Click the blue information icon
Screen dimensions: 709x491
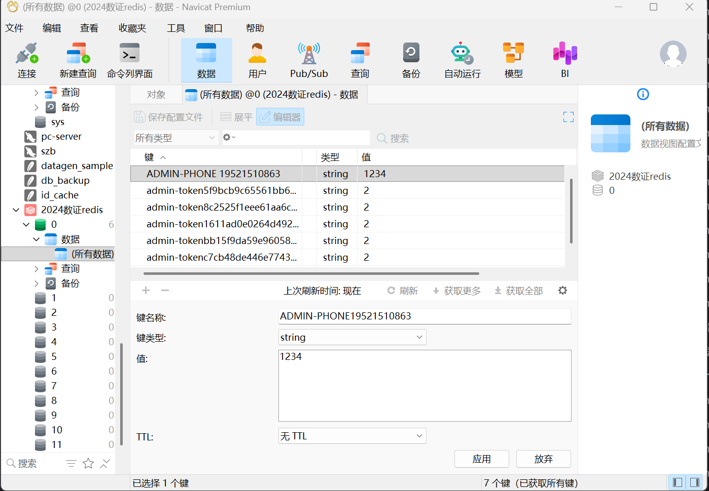point(643,94)
